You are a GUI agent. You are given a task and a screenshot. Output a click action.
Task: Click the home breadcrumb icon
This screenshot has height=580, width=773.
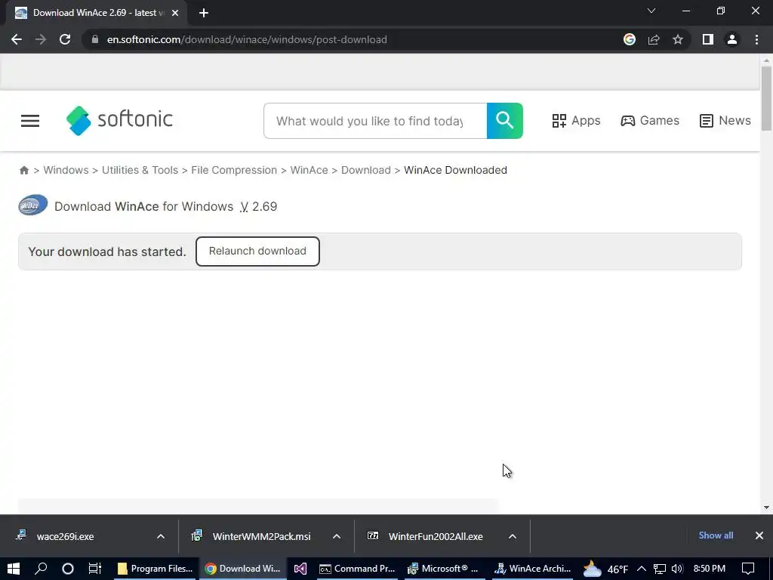pyautogui.click(x=24, y=170)
